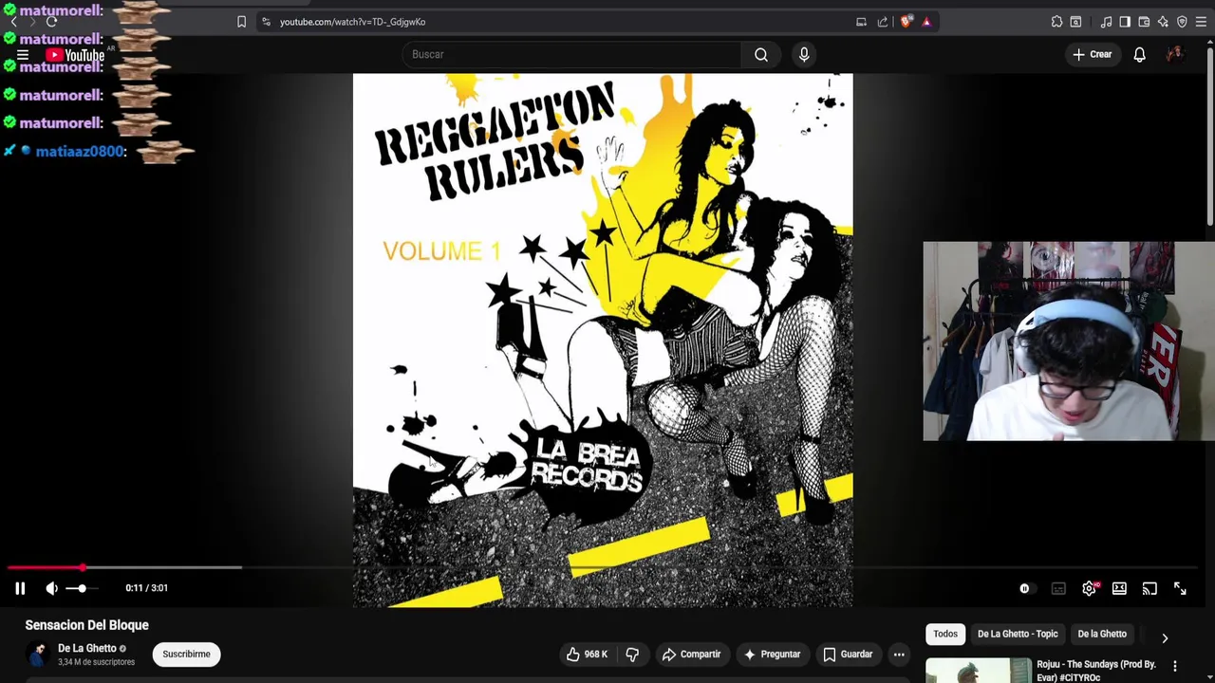The height and width of the screenshot is (683, 1215).
Task: Open the tab search icon in the toolbar
Action: [x=1075, y=22]
